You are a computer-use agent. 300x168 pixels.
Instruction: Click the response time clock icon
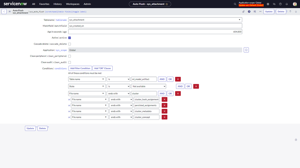click(296, 140)
